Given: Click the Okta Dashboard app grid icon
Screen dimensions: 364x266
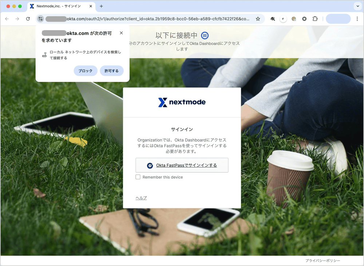Looking at the screenshot, I should pyautogui.click(x=205, y=36).
